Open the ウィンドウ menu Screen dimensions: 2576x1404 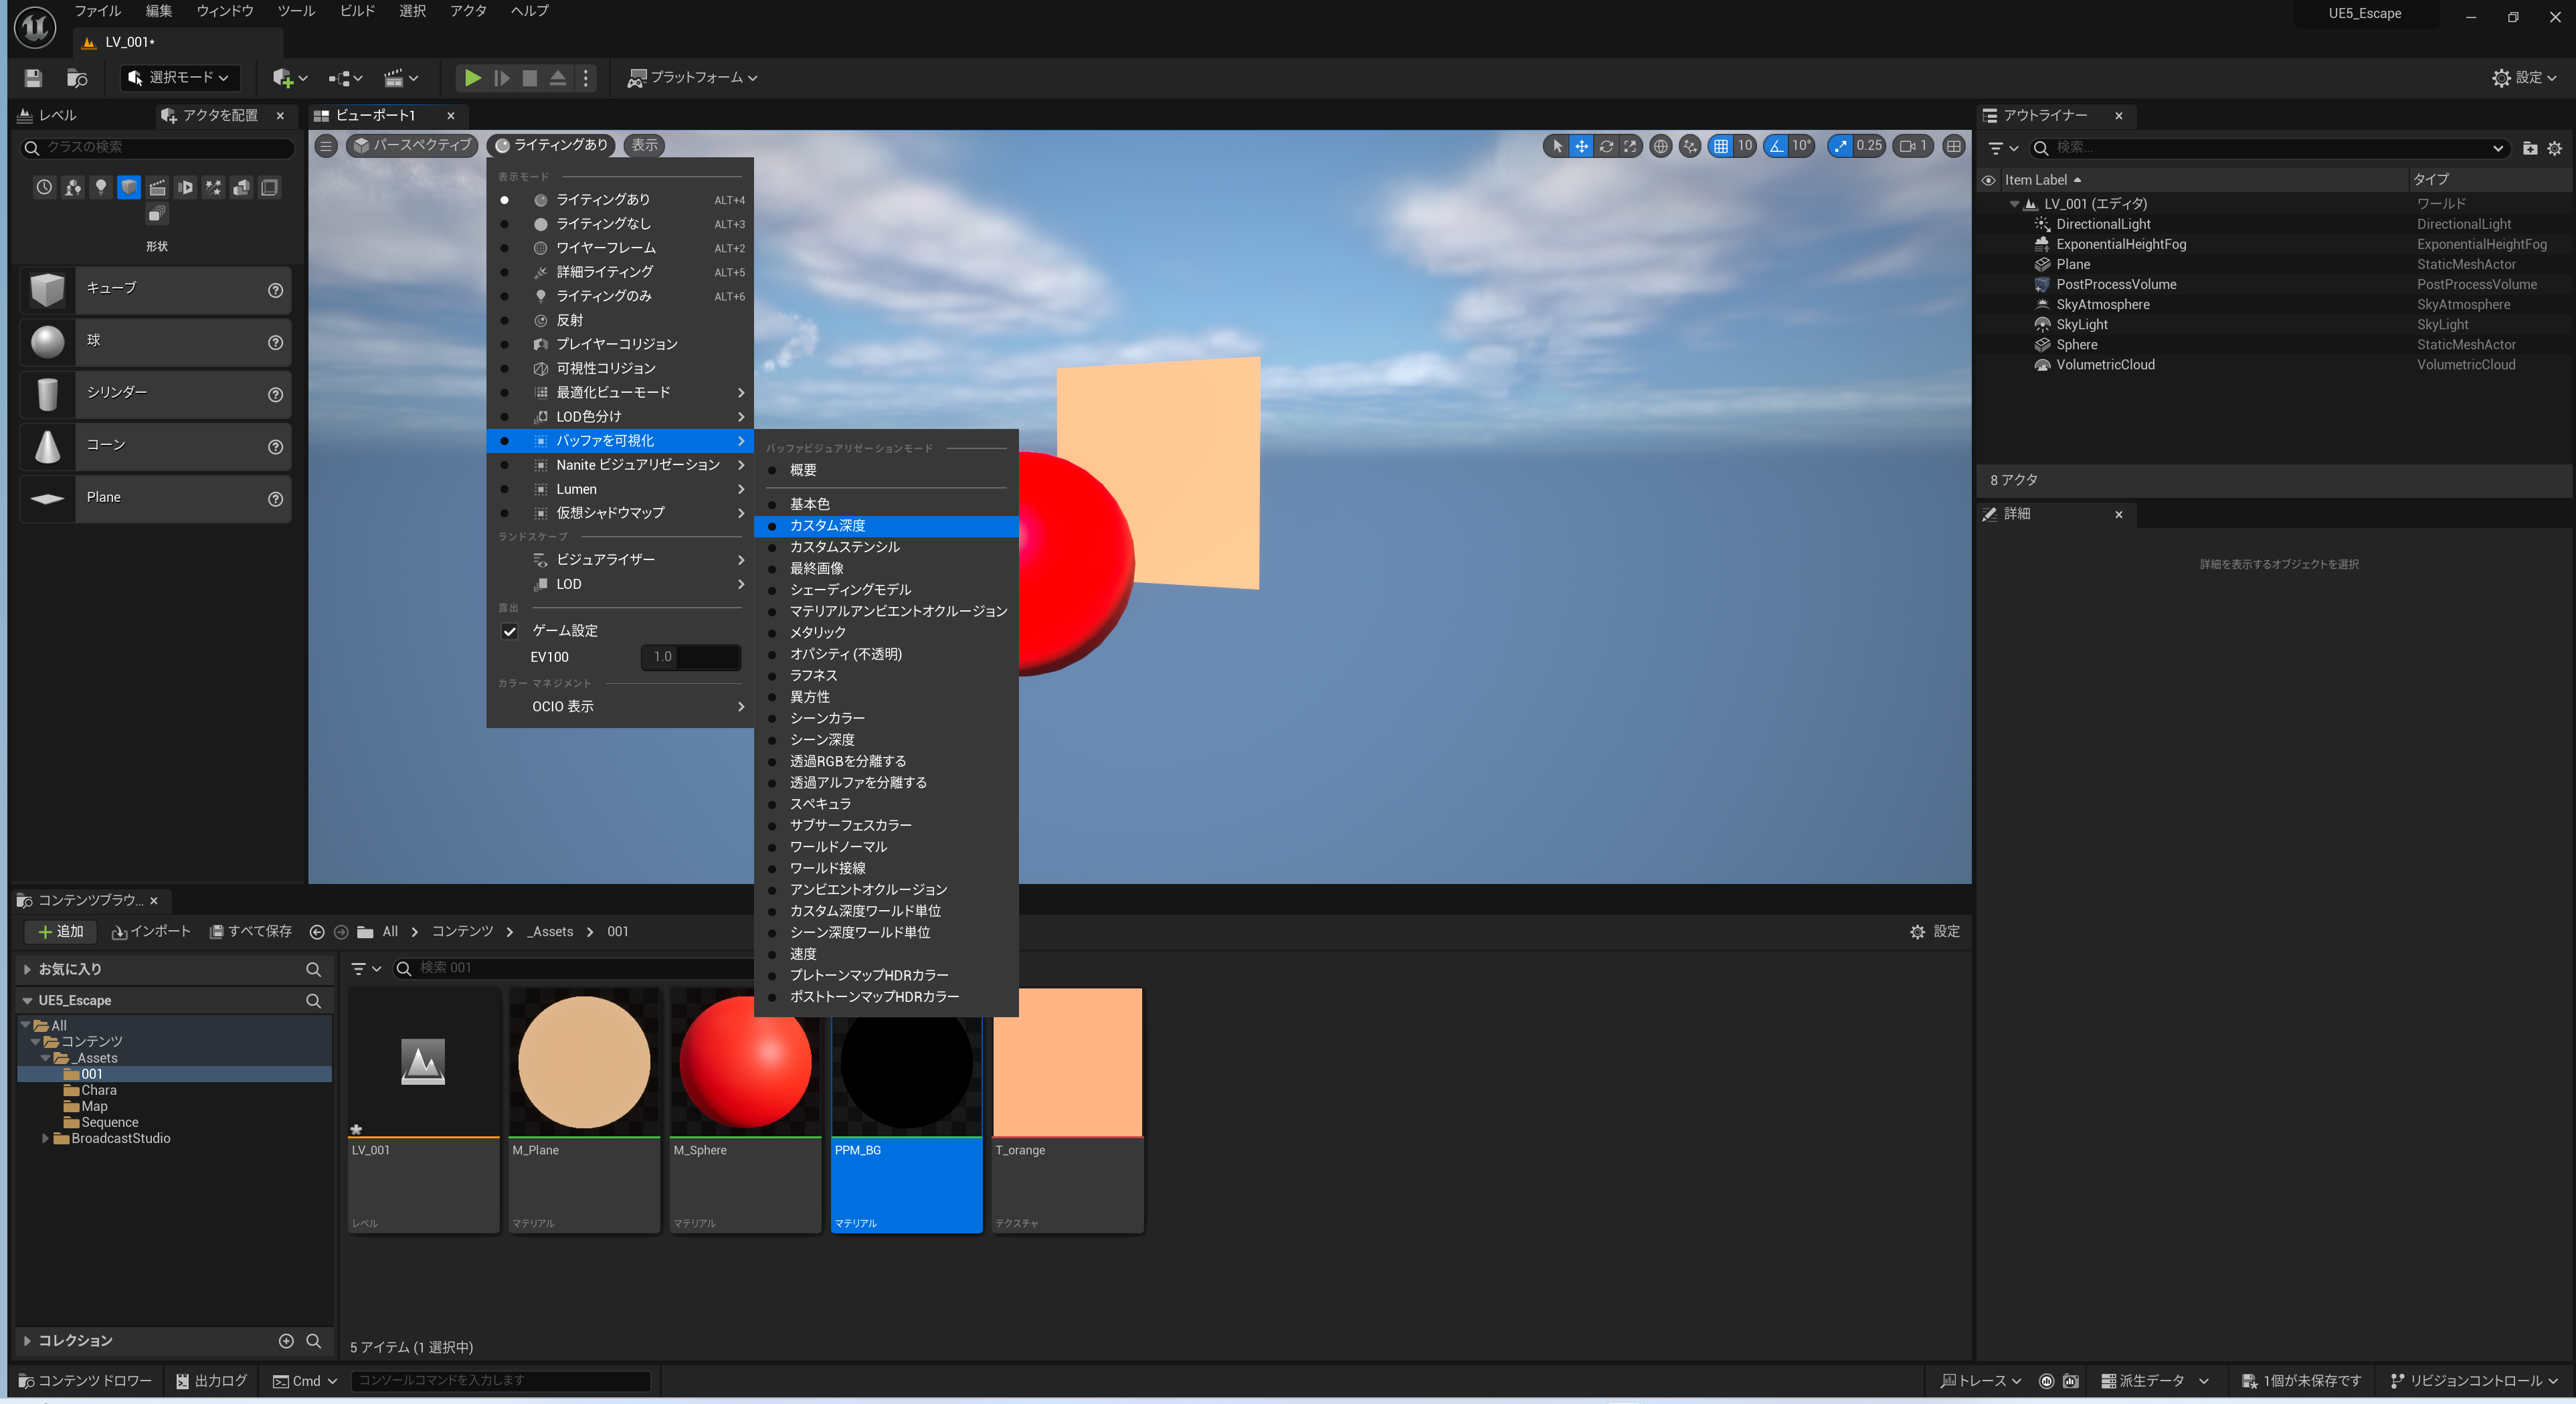coord(224,11)
